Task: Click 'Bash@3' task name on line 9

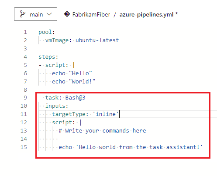Action: [75, 98]
